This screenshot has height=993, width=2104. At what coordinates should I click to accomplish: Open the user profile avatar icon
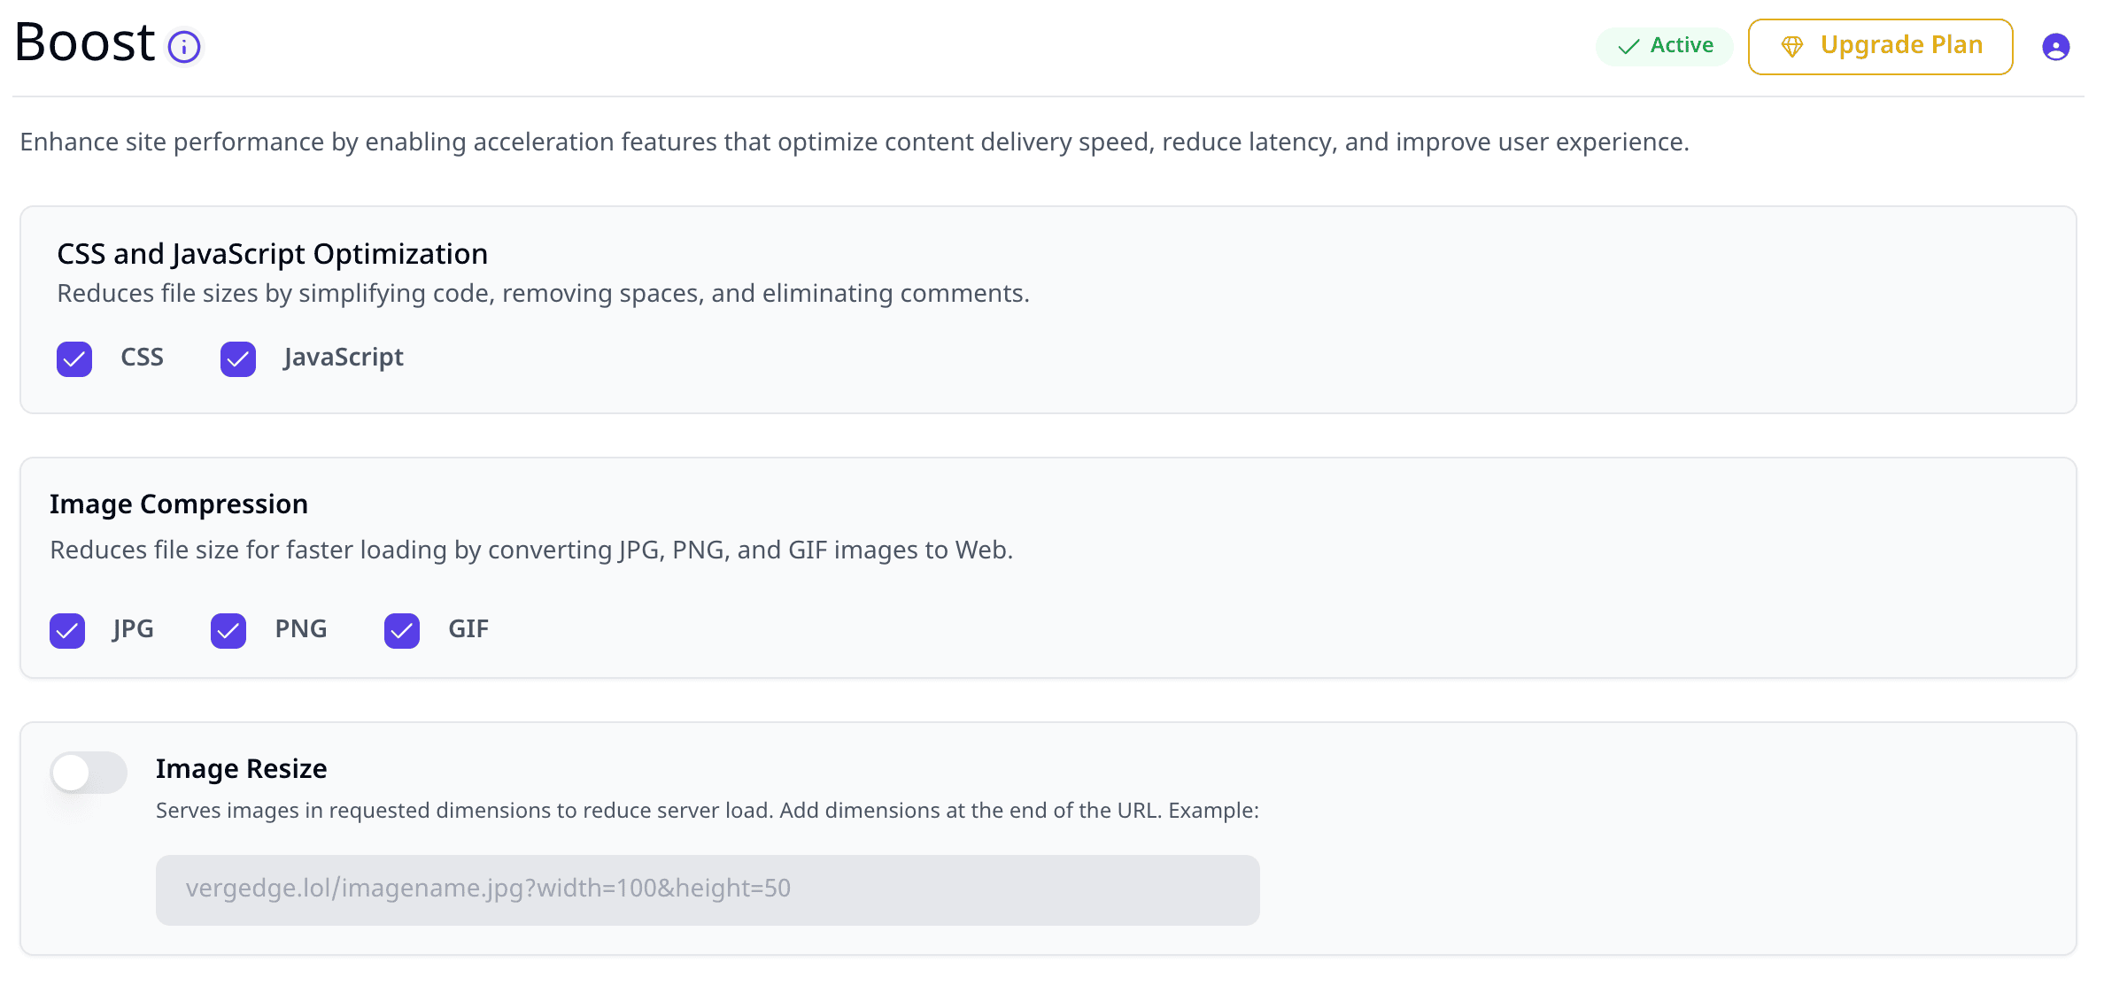point(2055,47)
